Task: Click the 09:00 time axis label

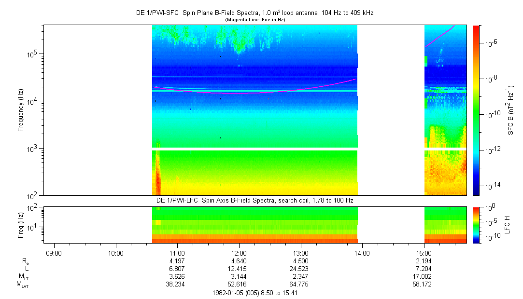Action: point(54,253)
